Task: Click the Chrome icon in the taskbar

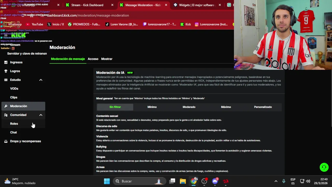Action: (194, 181)
